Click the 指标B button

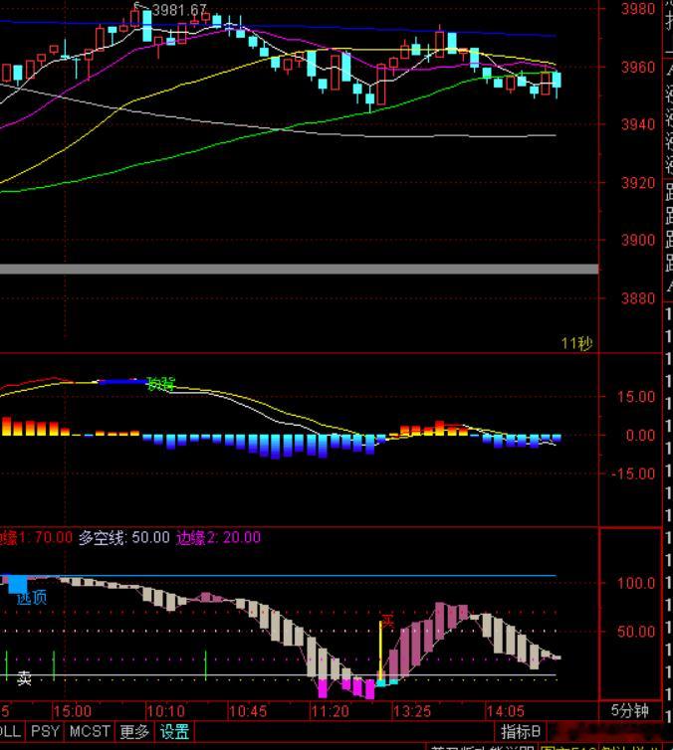[x=521, y=732]
